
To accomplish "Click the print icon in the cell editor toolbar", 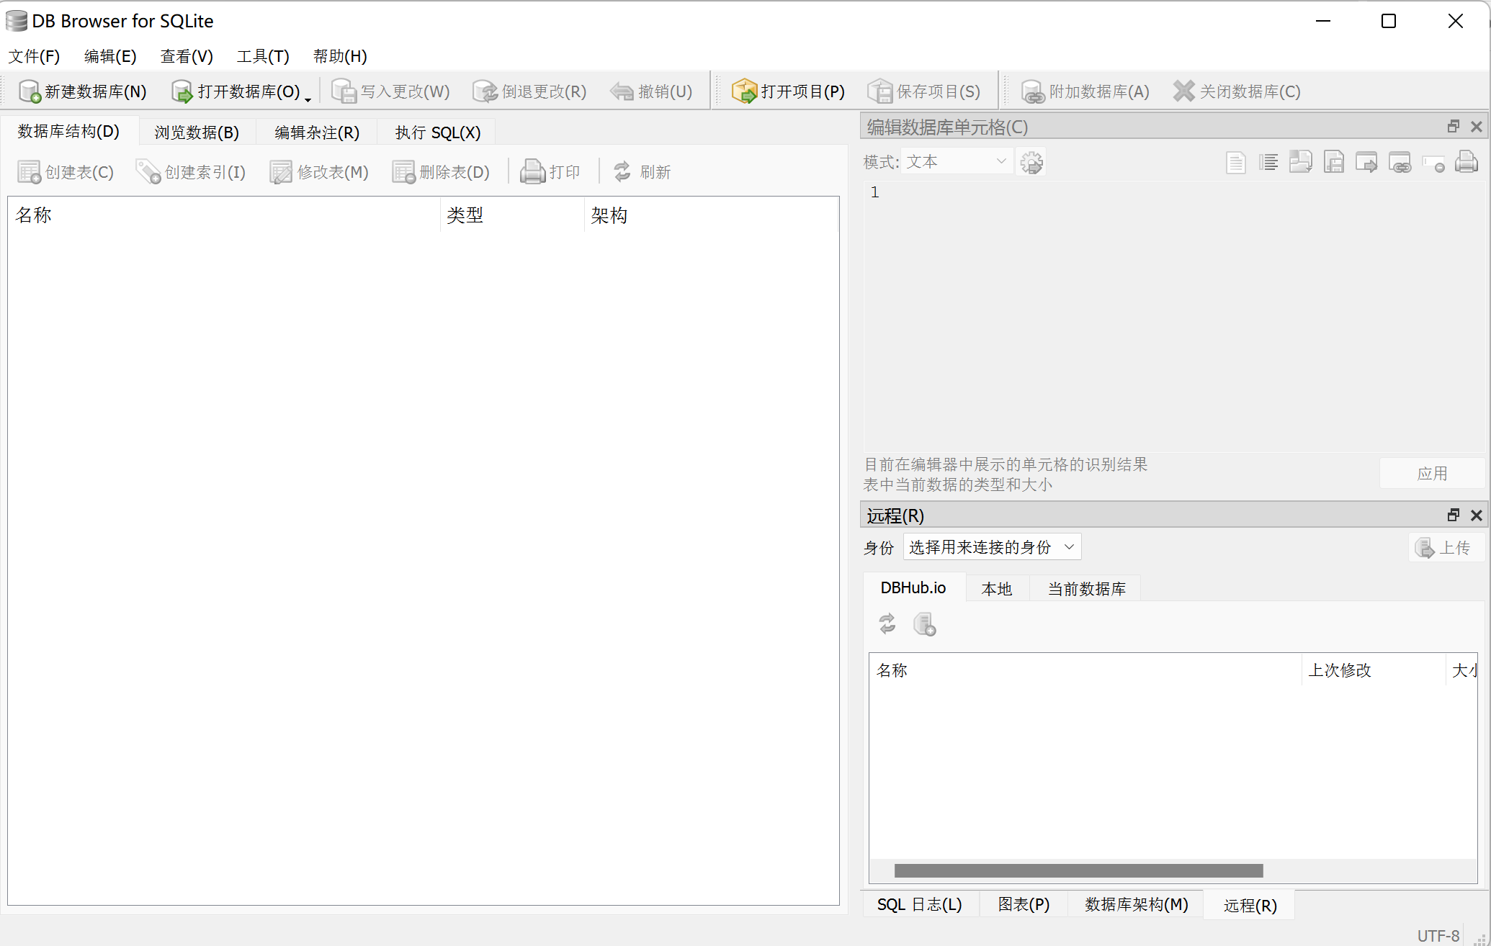I will [x=1466, y=162].
